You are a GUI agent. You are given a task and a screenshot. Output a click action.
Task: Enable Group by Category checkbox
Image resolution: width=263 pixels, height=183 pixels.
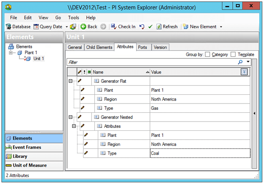pyautogui.click(x=207, y=54)
